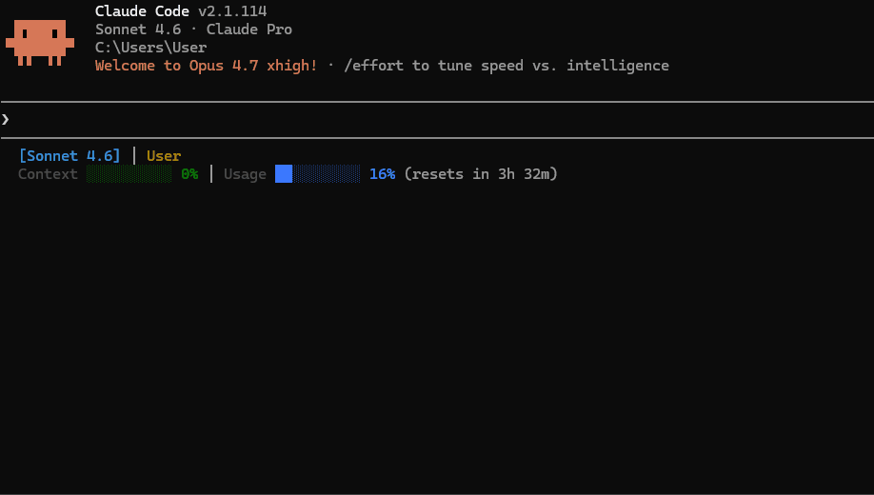Click the Context usage progress bar
This screenshot has height=495, width=874.
(129, 174)
